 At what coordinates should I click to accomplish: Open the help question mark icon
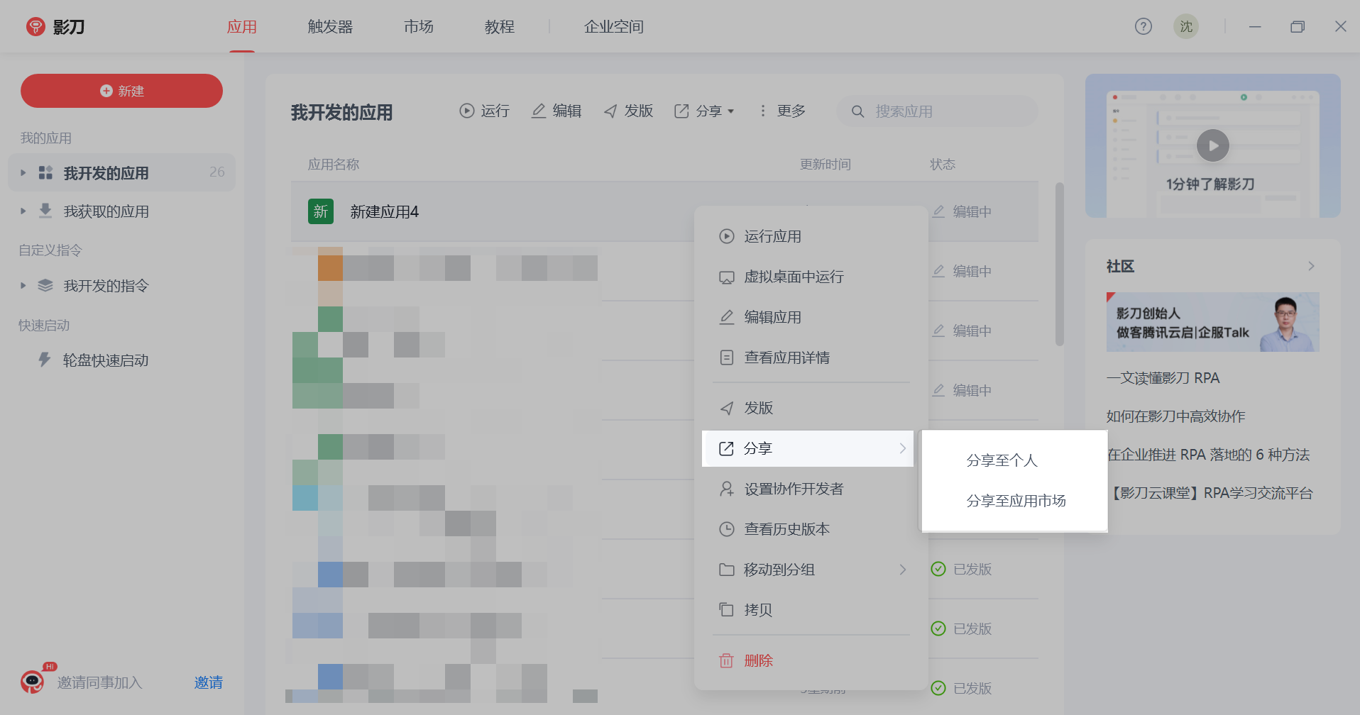pyautogui.click(x=1143, y=26)
